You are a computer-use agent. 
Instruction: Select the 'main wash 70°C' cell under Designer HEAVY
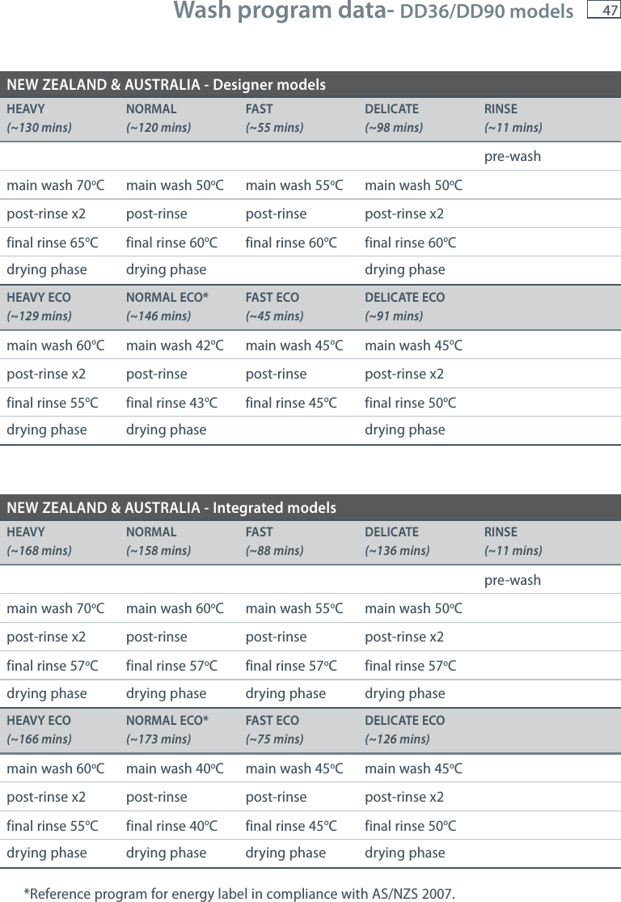[x=56, y=185]
